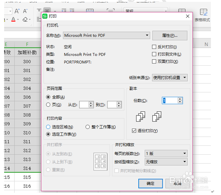Screen dimensions: 221x195
Task: Click cell with value 312 in column F
Action: [x=27, y=151]
